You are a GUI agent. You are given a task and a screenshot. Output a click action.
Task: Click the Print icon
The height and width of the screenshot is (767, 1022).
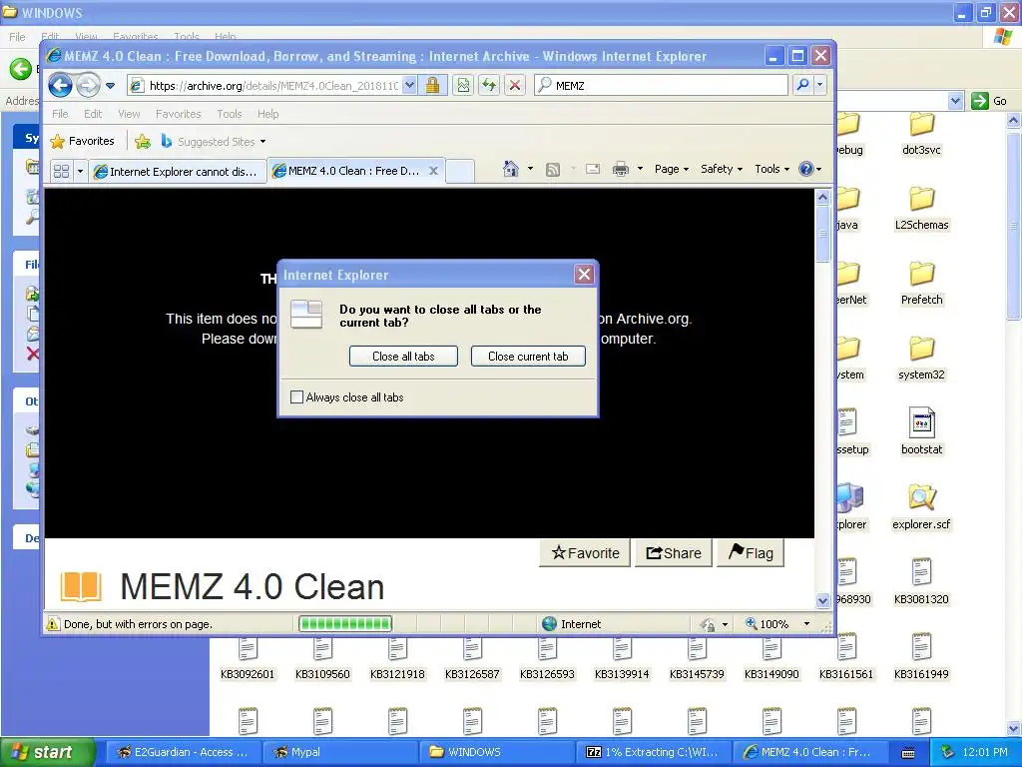point(621,170)
